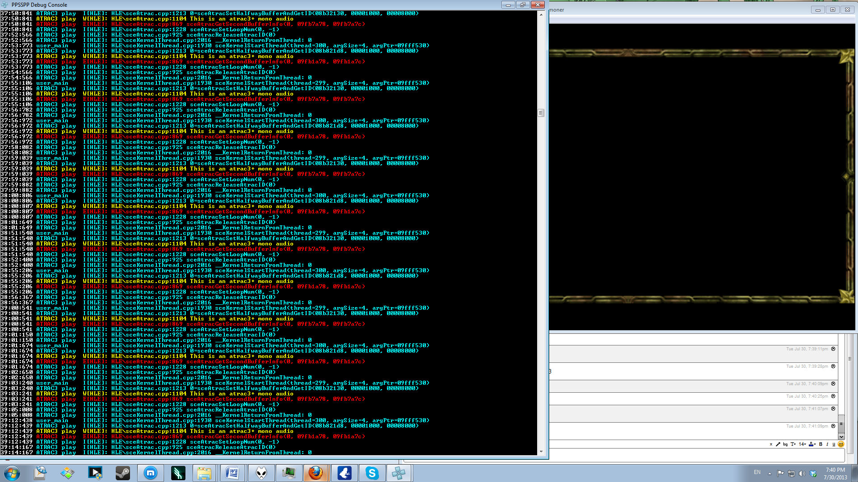Viewport: 858px width, 482px height.
Task: Open PPSSPP from the taskbar
Action: point(399,473)
